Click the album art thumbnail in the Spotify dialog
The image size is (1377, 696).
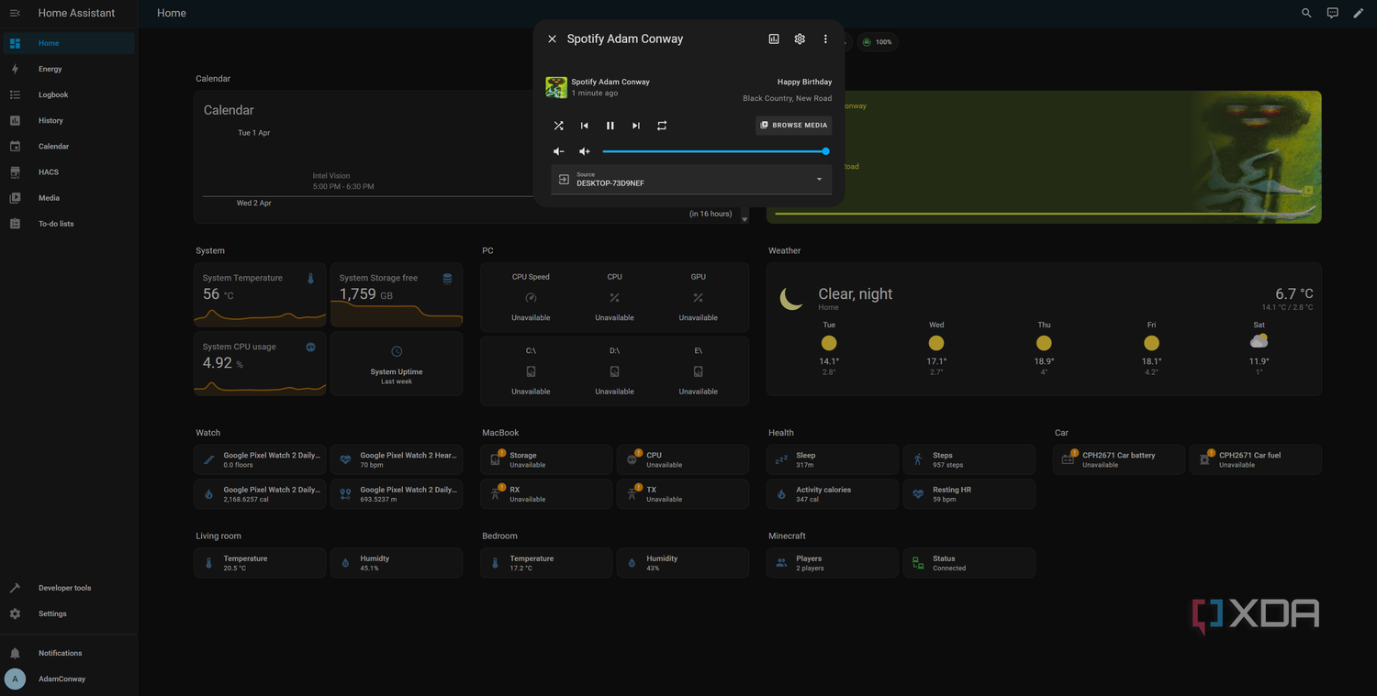pyautogui.click(x=556, y=87)
